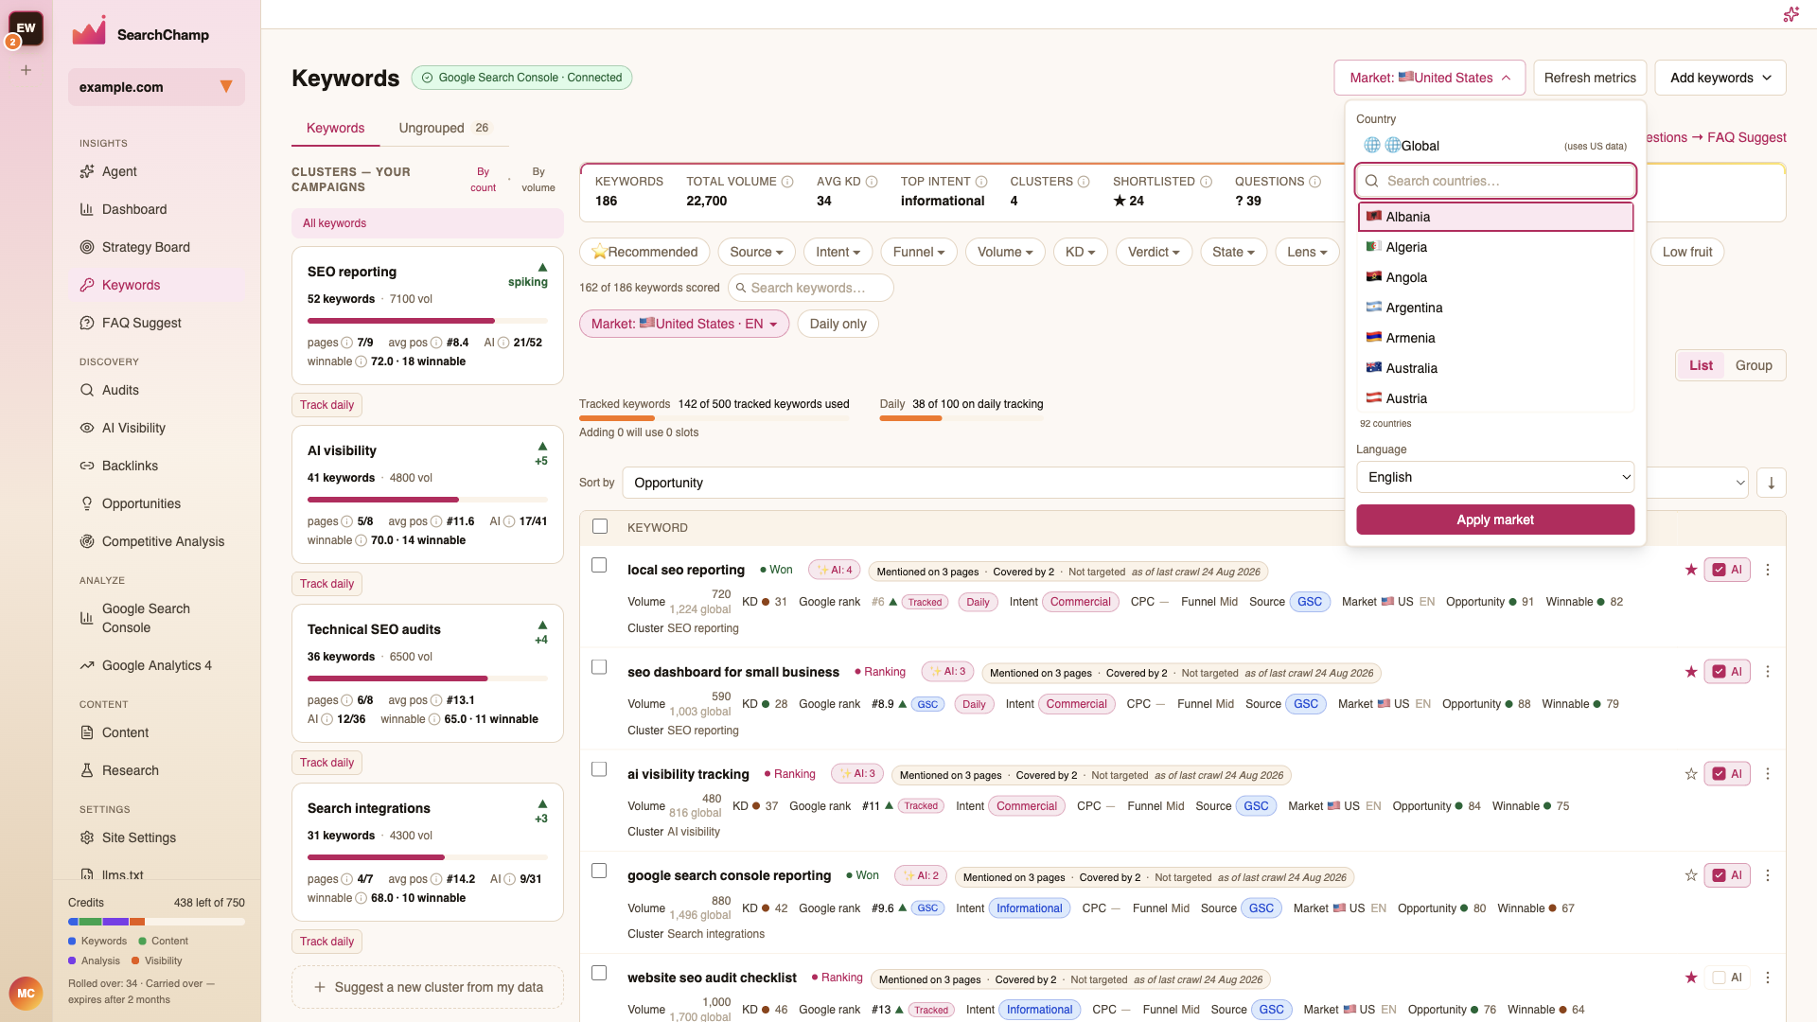Click info icon next to TOTAL VOLUME
The height and width of the screenshot is (1022, 1817).
(787, 182)
